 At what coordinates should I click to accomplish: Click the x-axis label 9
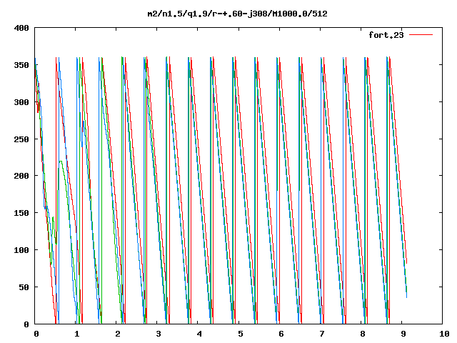pos(403,334)
